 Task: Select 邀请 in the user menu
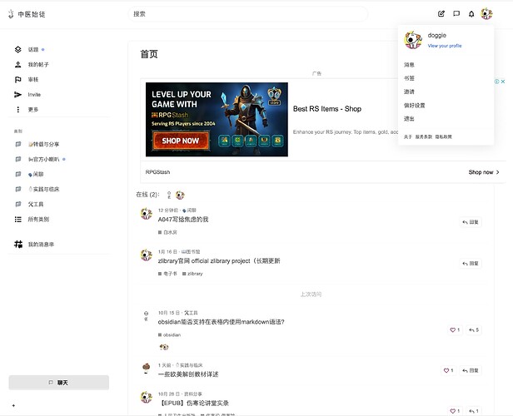(x=409, y=92)
